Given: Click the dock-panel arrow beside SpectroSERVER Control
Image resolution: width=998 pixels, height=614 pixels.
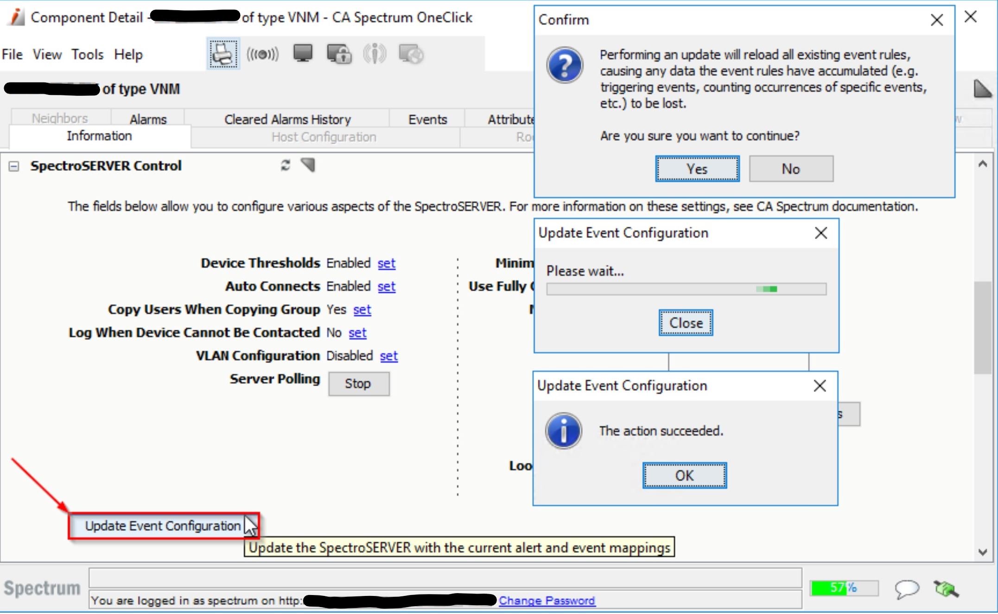Looking at the screenshot, I should point(308,165).
